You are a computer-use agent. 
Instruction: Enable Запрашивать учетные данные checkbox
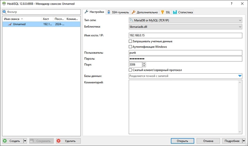point(130,41)
